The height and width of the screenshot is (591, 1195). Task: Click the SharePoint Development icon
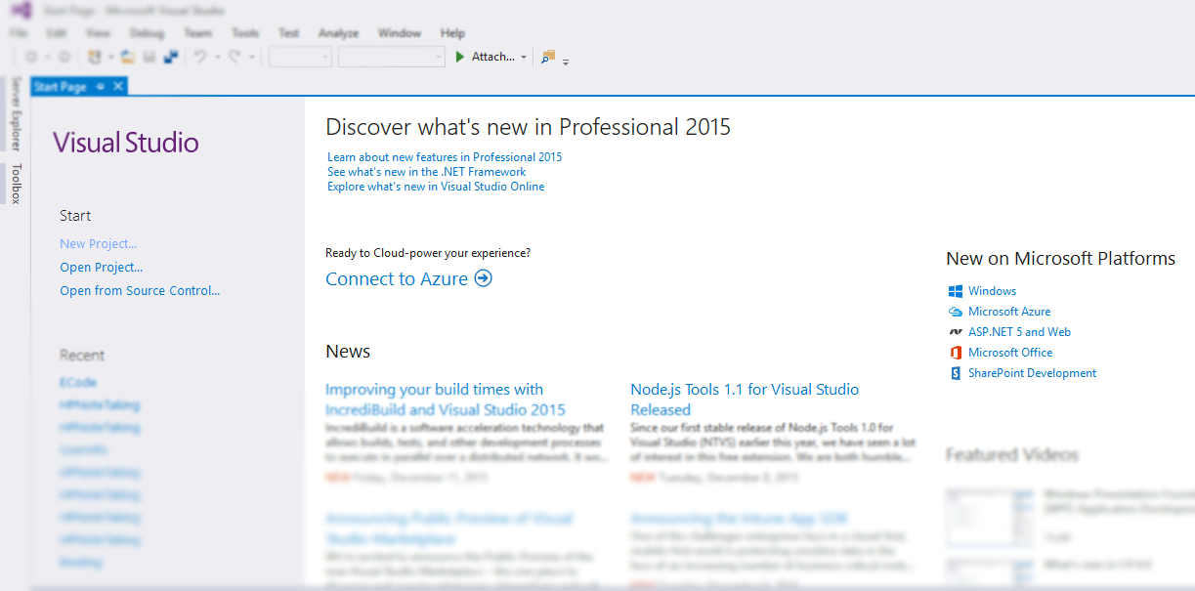click(956, 373)
